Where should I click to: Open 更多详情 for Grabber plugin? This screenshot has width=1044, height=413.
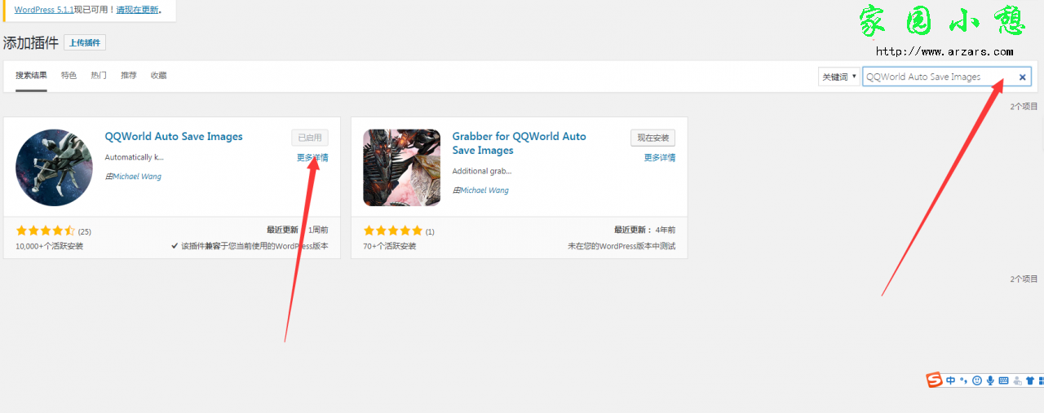(660, 158)
